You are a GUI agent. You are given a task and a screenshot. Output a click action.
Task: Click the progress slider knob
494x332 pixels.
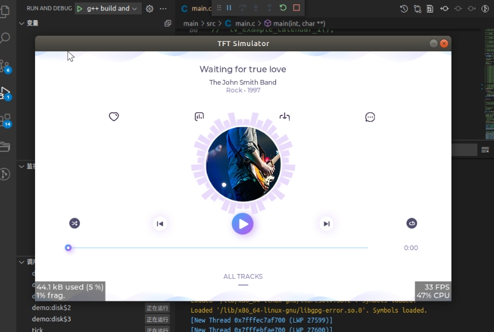68,248
